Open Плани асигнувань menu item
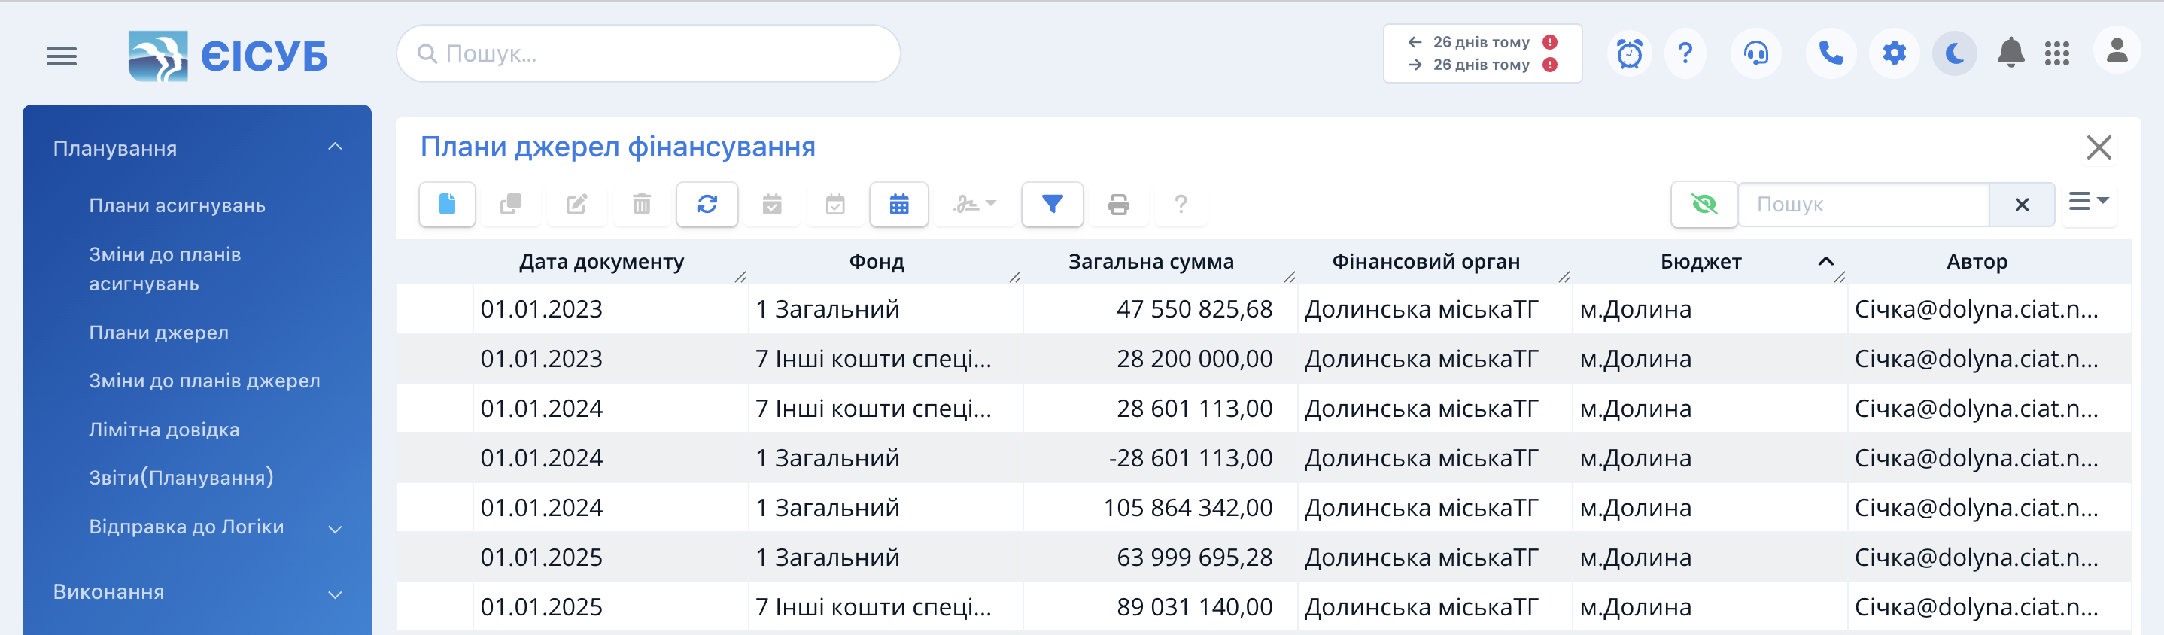Screen dimensions: 2164x635 178,206
